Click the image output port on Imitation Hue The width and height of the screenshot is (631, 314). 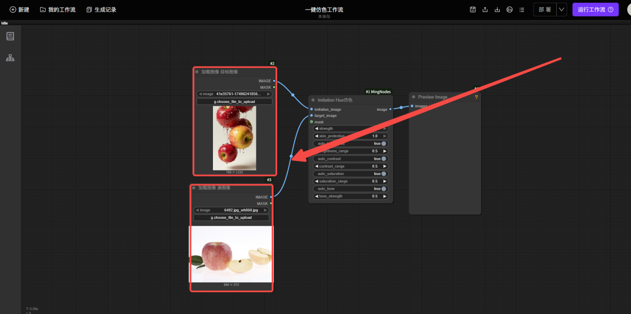click(x=390, y=109)
